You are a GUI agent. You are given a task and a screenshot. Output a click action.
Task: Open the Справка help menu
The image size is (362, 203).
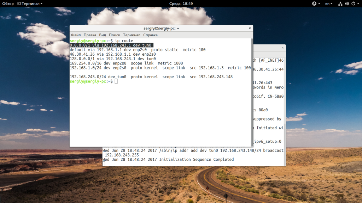click(x=151, y=35)
